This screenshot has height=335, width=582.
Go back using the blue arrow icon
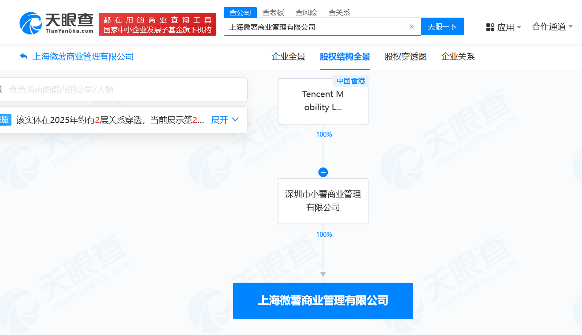[24, 56]
